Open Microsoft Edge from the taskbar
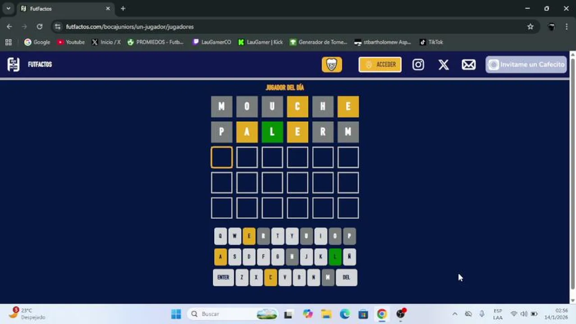 pos(344,314)
